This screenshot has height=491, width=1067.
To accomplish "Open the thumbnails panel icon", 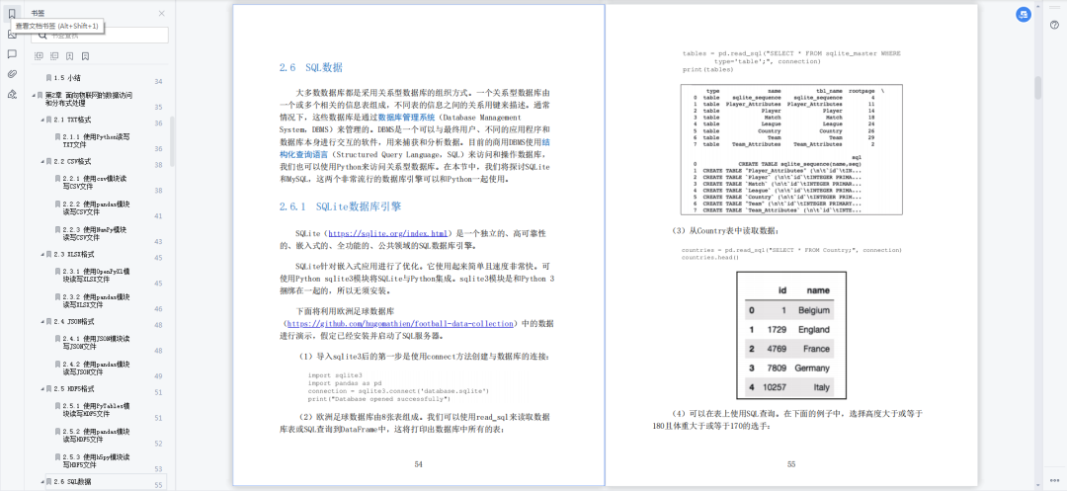I will [x=12, y=34].
